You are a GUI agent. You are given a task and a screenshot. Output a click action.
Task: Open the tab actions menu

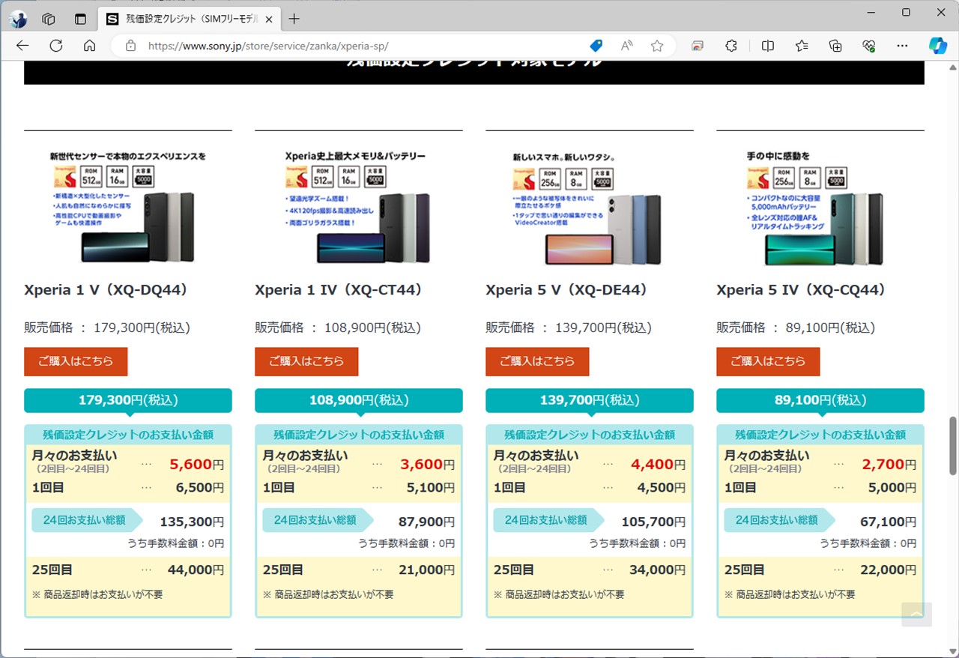(x=80, y=19)
